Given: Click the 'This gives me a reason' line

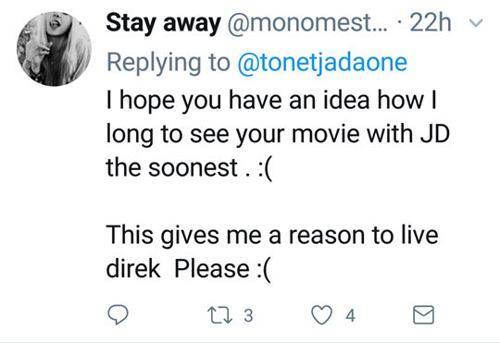Looking at the screenshot, I should [x=272, y=236].
